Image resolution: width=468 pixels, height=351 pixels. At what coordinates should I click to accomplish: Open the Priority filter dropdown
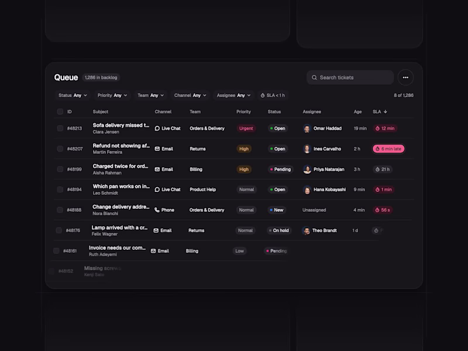click(x=112, y=95)
